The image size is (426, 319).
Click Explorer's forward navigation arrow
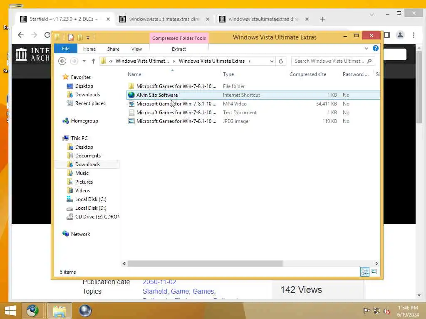click(x=74, y=61)
